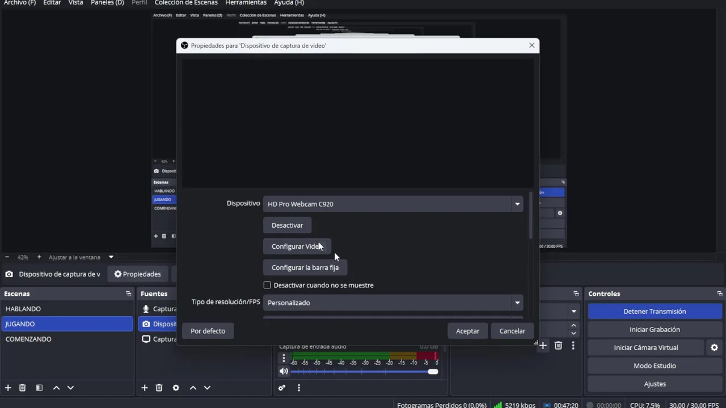Click the Desactivar button
Image resolution: width=726 pixels, height=408 pixels.
[x=287, y=225]
